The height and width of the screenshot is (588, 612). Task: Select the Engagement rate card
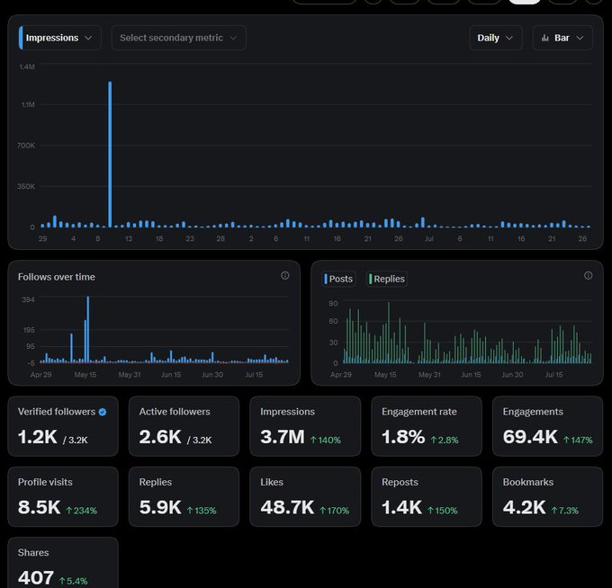427,426
